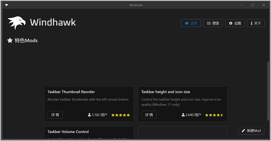271x141 pixels.
Task: Open 详情 for Taskbar Thumbnail Reorder
Action: click(55, 115)
